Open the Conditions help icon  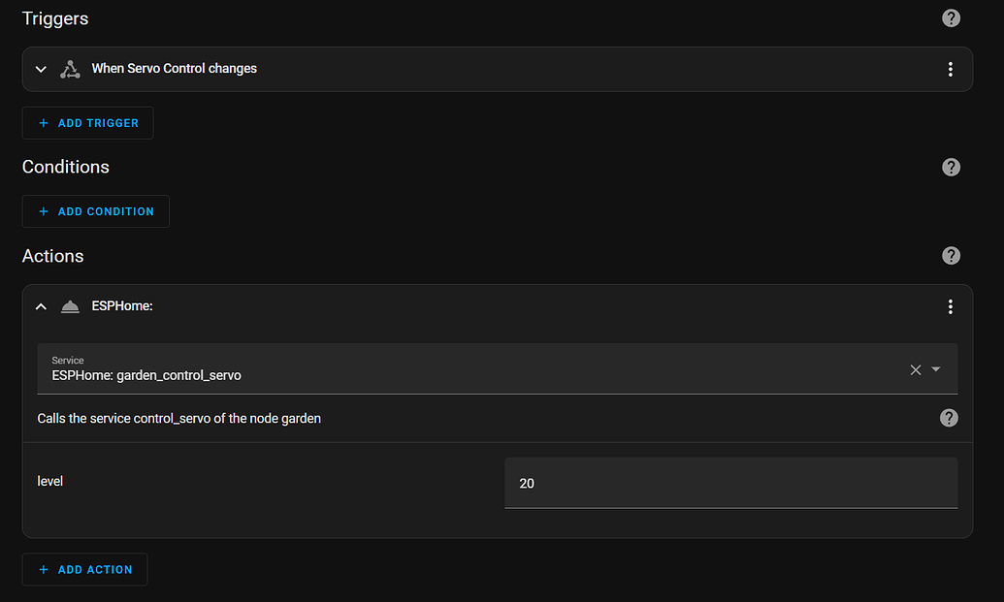pos(951,167)
